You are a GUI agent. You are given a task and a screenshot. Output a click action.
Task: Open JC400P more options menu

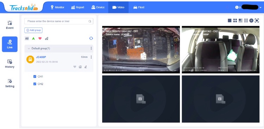pos(91,57)
